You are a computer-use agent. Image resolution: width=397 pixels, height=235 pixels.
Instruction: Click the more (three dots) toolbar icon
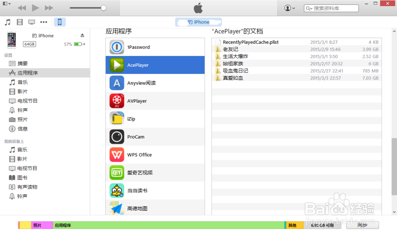[x=44, y=22]
